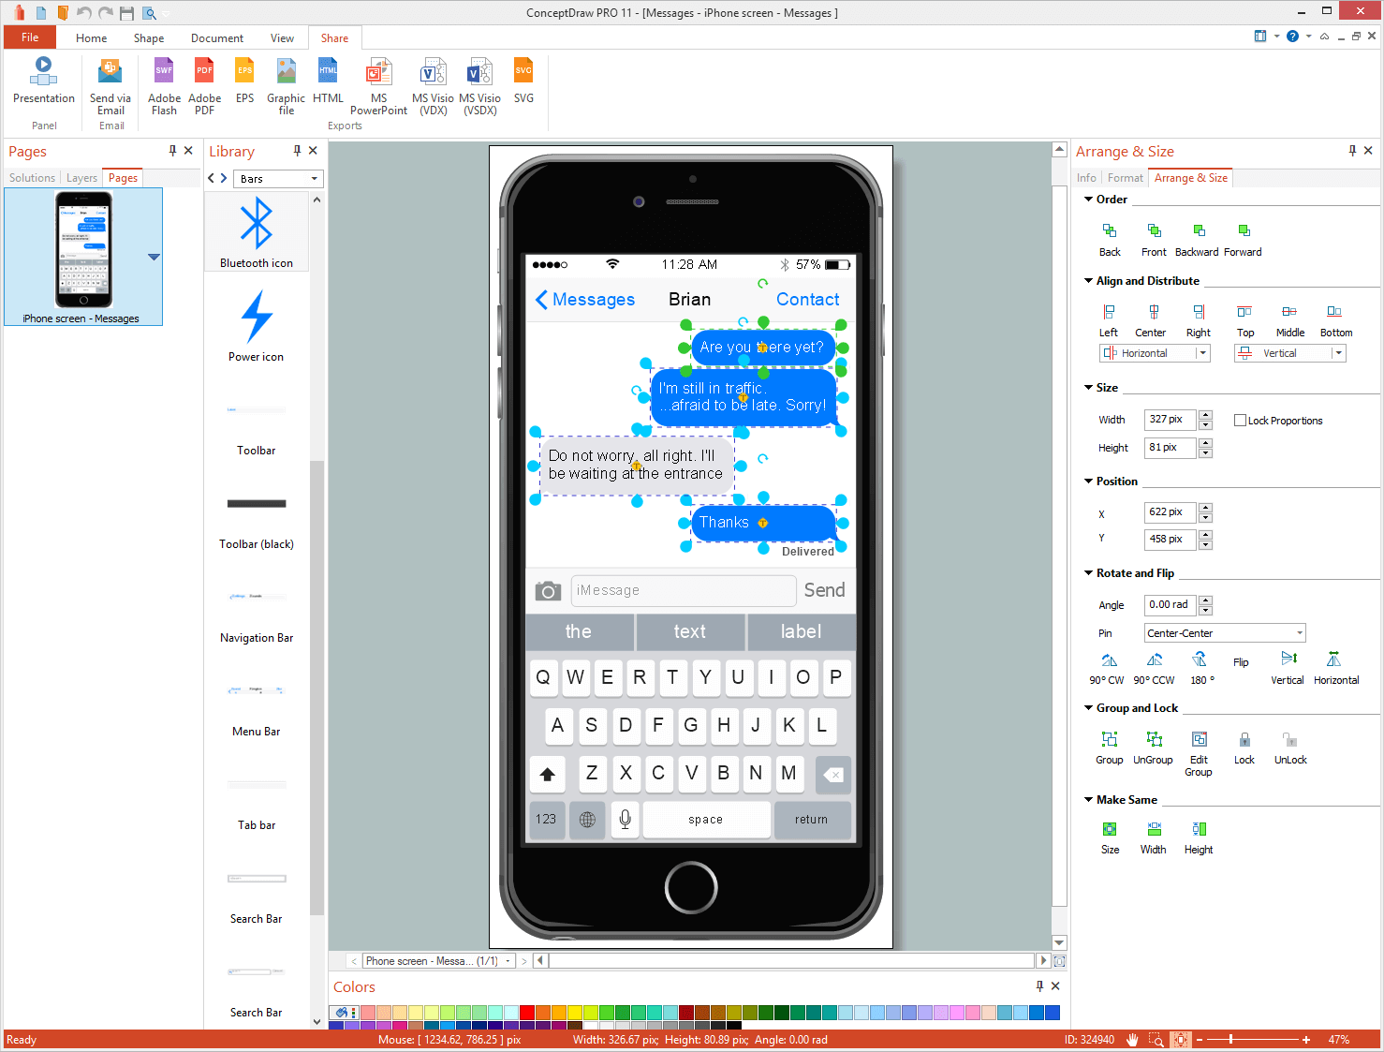Align objects Left
This screenshot has width=1384, height=1052.
(1109, 320)
